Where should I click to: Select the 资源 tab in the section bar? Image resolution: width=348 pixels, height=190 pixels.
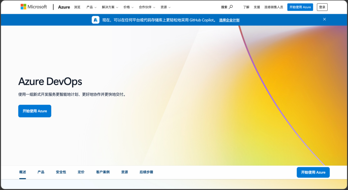click(x=124, y=172)
